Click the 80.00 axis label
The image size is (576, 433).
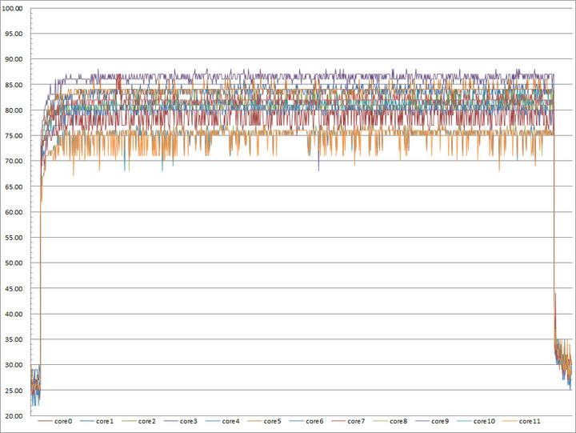point(14,110)
